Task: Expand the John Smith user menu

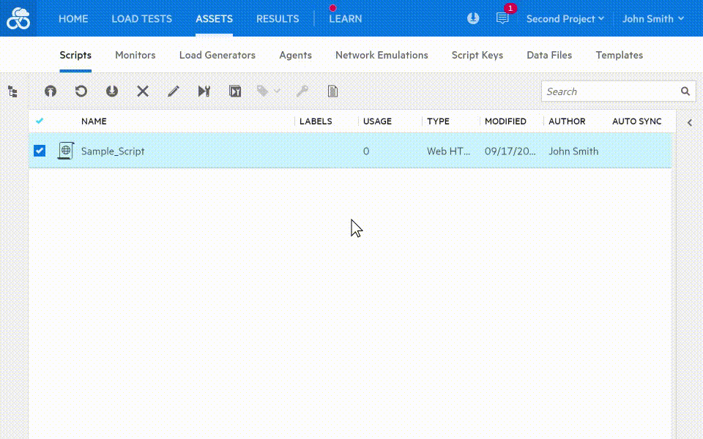Action: [x=652, y=19]
